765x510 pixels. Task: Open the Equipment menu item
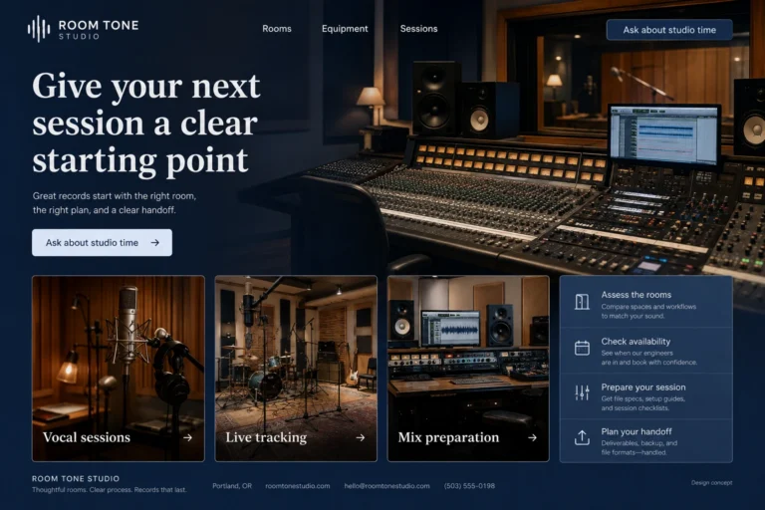pos(345,29)
